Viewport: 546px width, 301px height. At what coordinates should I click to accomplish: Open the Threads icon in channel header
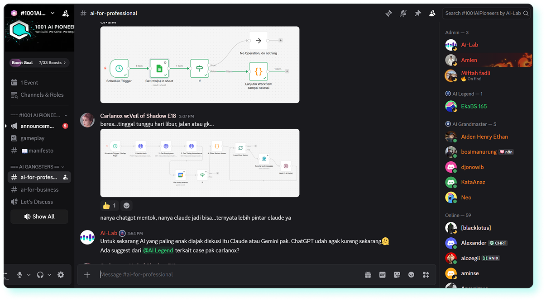[388, 14]
